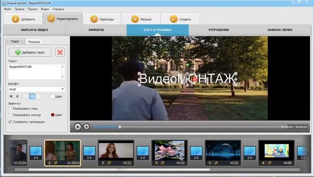Select ОБРЕЗАТЬ ВИДЕО section
The height and width of the screenshot is (177, 314).
[x=34, y=30]
